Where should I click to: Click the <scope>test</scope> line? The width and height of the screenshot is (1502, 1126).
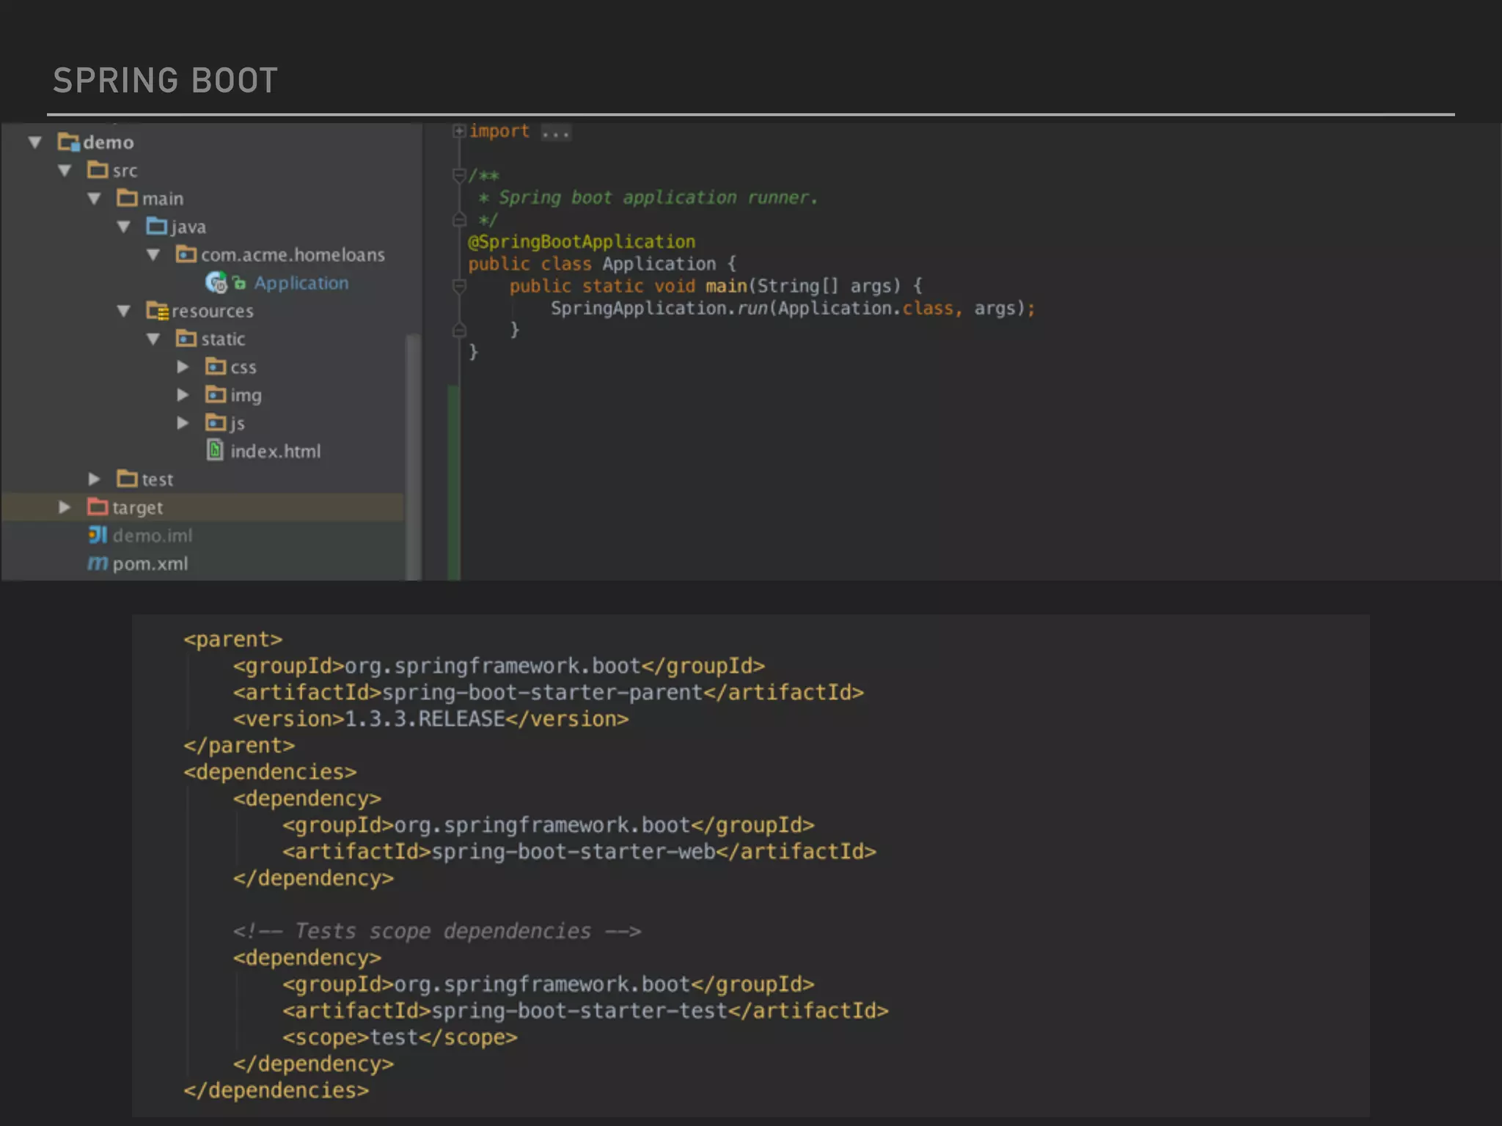click(x=400, y=1038)
